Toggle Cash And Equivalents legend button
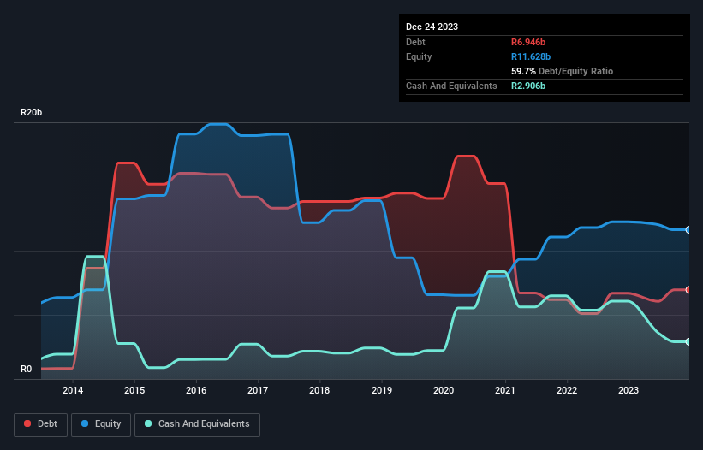Screen dimensions: 703x450 click(x=197, y=424)
